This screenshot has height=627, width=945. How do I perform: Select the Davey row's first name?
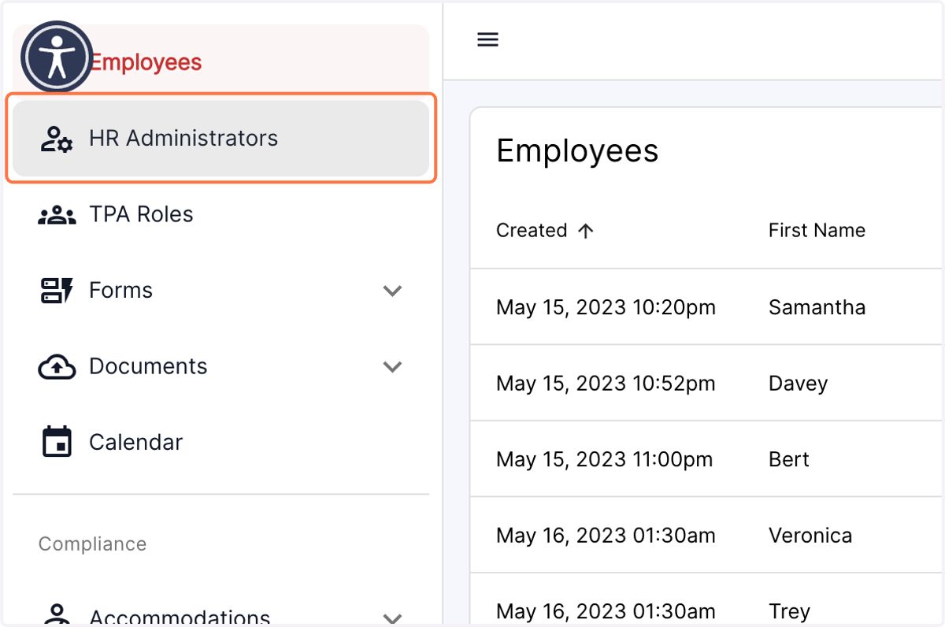pyautogui.click(x=798, y=384)
